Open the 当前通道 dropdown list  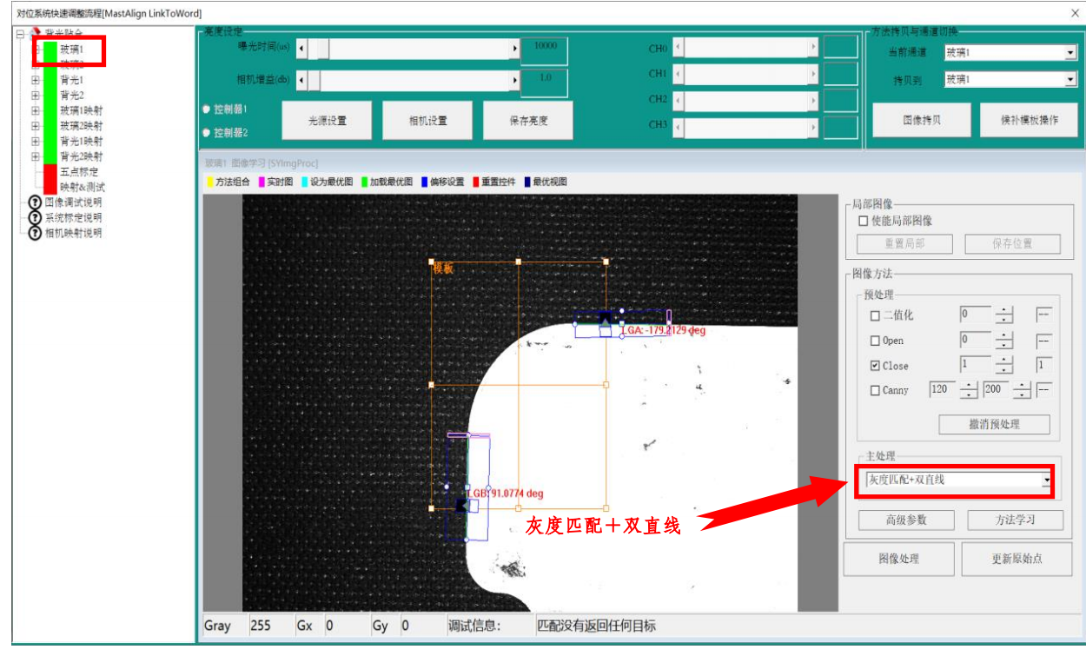[x=1069, y=53]
